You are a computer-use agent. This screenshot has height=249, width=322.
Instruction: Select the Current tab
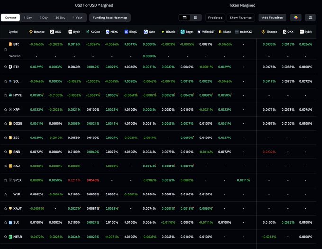coord(10,18)
